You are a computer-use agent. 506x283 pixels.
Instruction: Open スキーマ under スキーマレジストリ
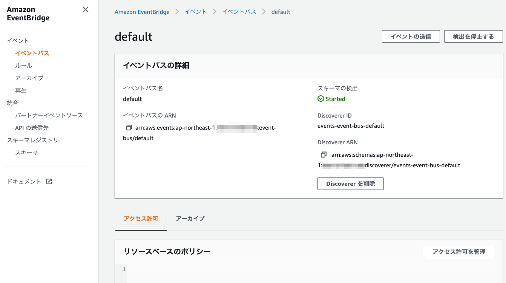click(26, 153)
